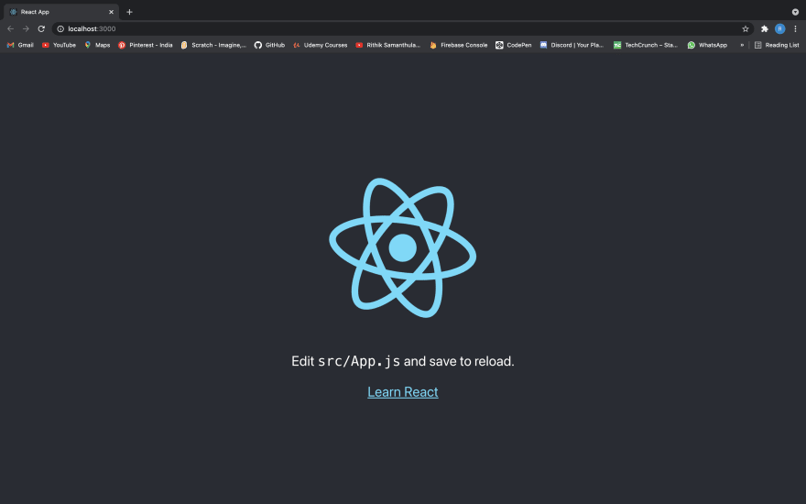Viewport: 806px width, 504px height.
Task: Click the 'Edit src/App.js and save to reload.' text
Action: (402, 361)
